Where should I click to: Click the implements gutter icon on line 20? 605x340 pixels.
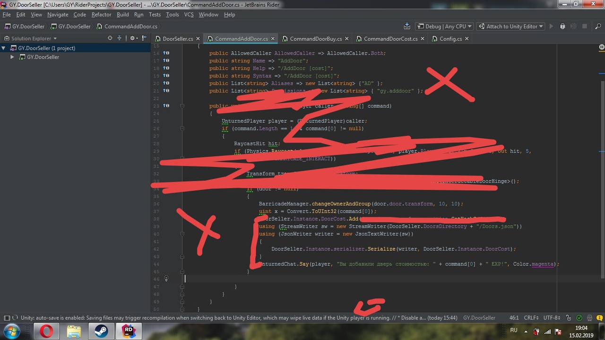(x=166, y=83)
